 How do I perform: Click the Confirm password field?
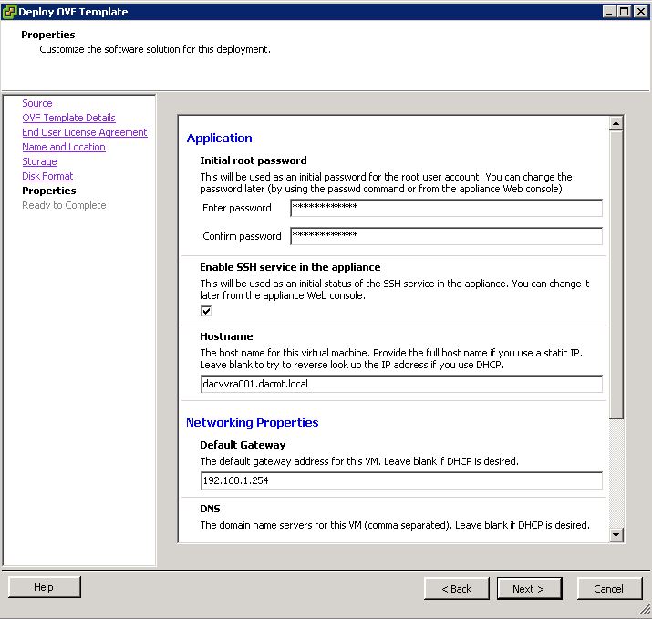446,236
